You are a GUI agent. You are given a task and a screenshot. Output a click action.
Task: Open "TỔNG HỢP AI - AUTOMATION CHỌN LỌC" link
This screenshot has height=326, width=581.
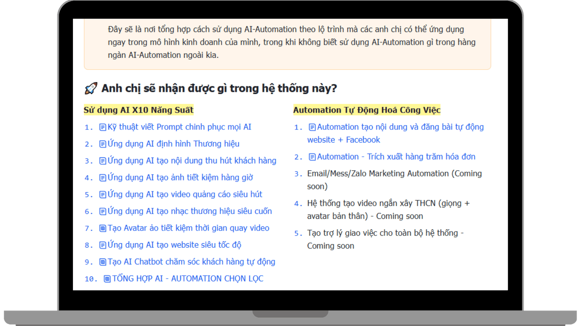coord(188,279)
